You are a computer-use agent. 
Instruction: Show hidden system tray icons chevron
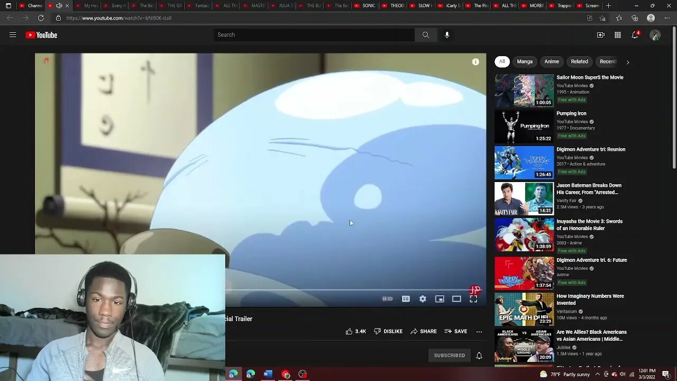598,374
